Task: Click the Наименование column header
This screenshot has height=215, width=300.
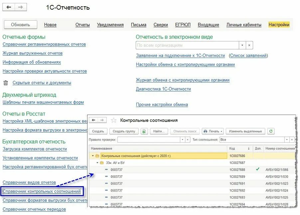Action: point(158,148)
